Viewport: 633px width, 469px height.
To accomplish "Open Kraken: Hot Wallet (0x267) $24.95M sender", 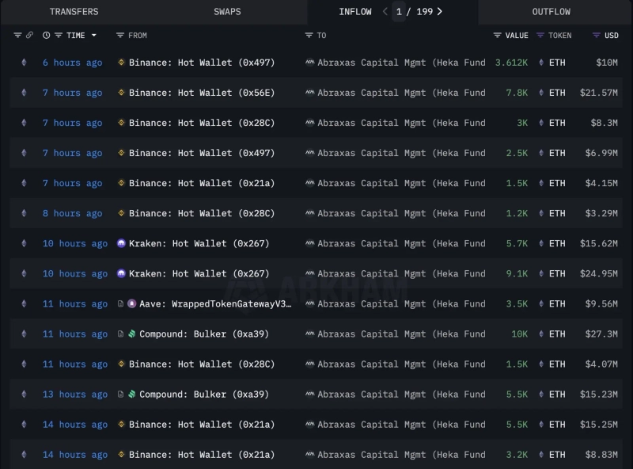I will 198,273.
